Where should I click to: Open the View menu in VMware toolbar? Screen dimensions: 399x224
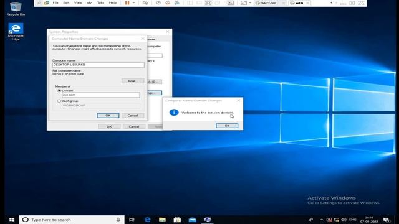coord(78,2)
